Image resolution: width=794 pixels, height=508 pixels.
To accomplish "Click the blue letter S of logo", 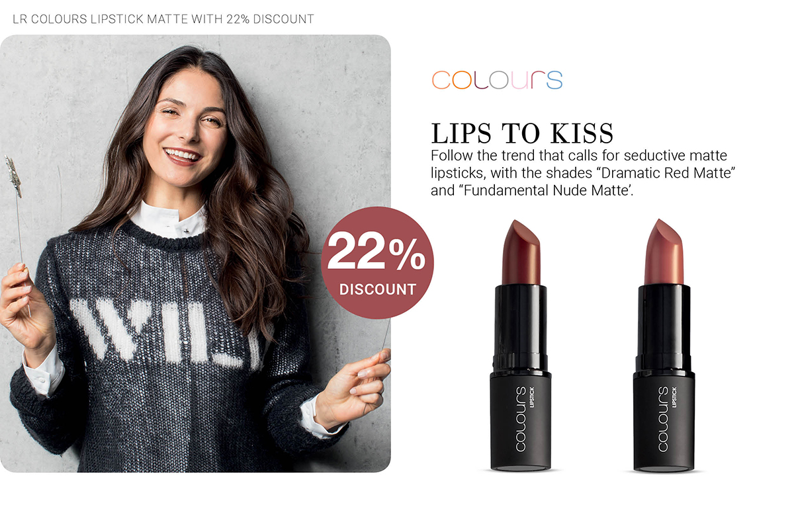I will pyautogui.click(x=553, y=81).
